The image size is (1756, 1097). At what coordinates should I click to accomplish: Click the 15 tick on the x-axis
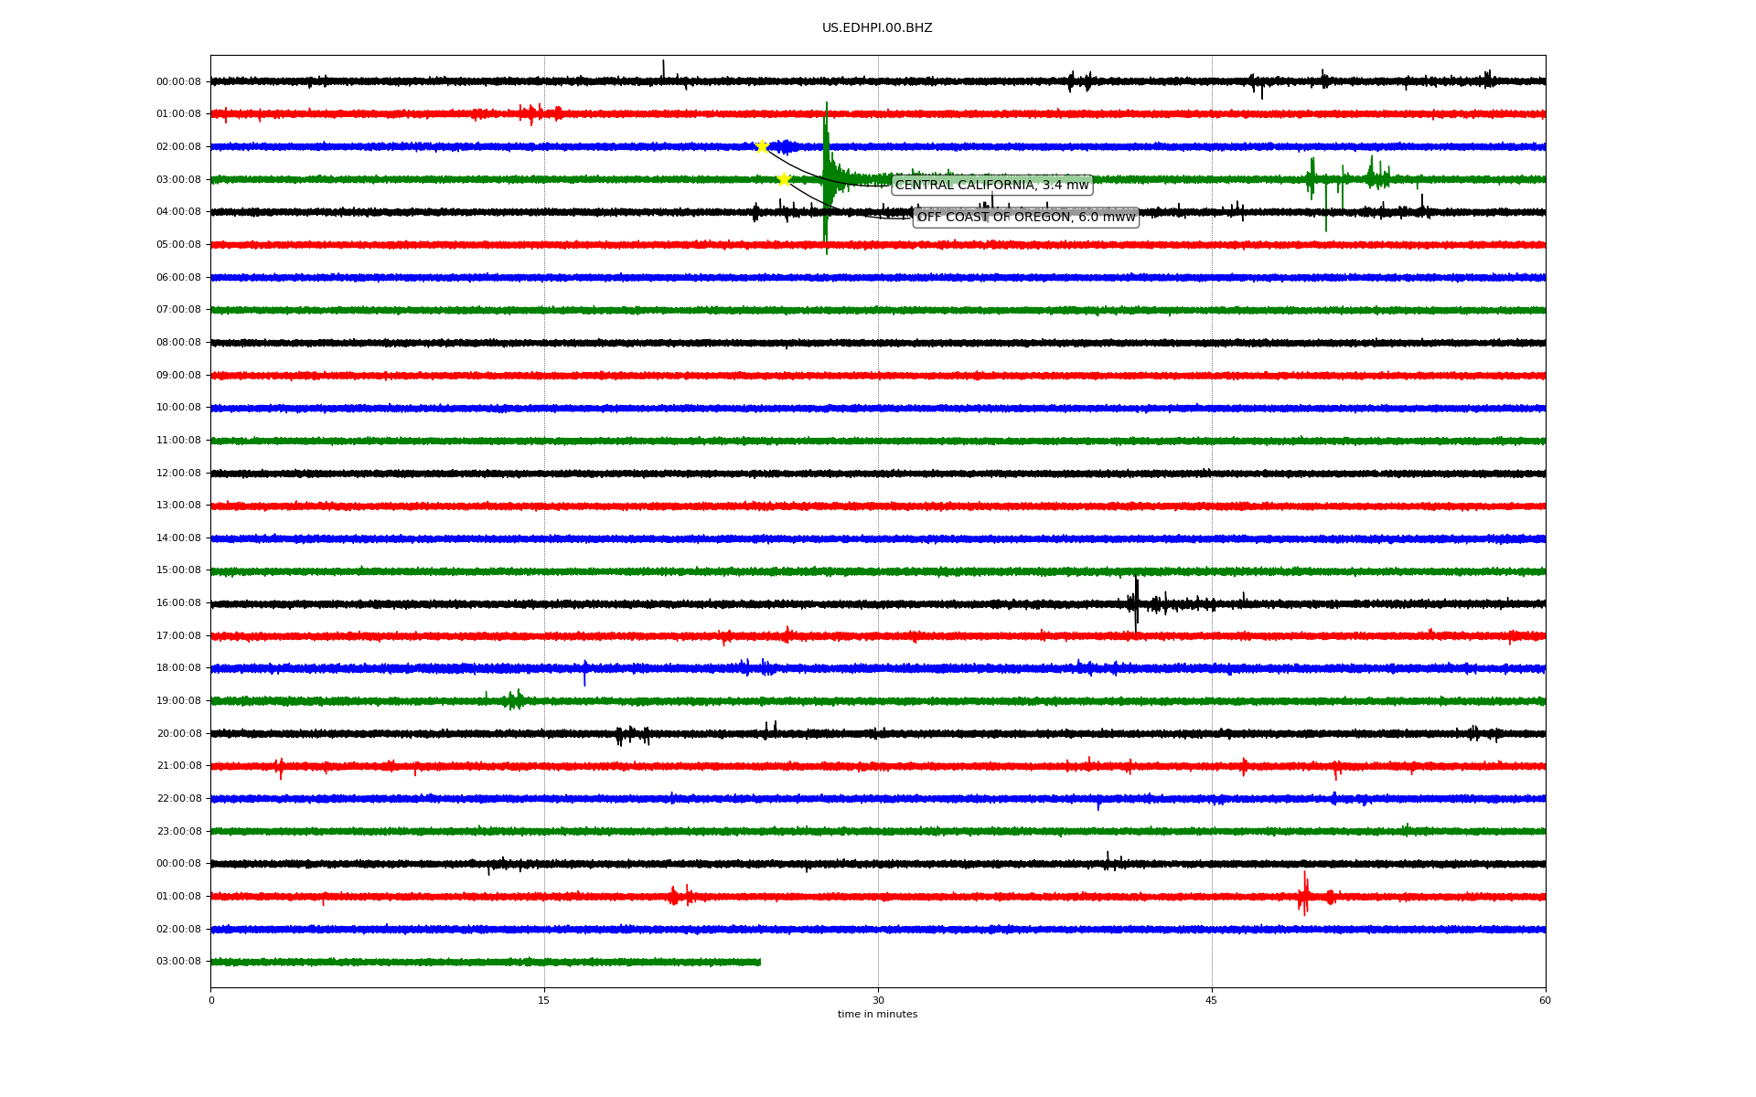click(544, 1000)
